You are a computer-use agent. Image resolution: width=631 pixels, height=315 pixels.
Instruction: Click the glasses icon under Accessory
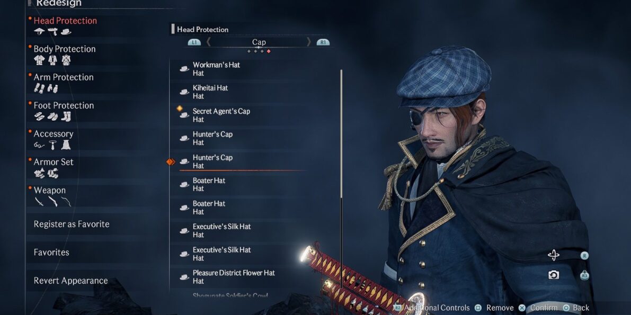(x=39, y=145)
